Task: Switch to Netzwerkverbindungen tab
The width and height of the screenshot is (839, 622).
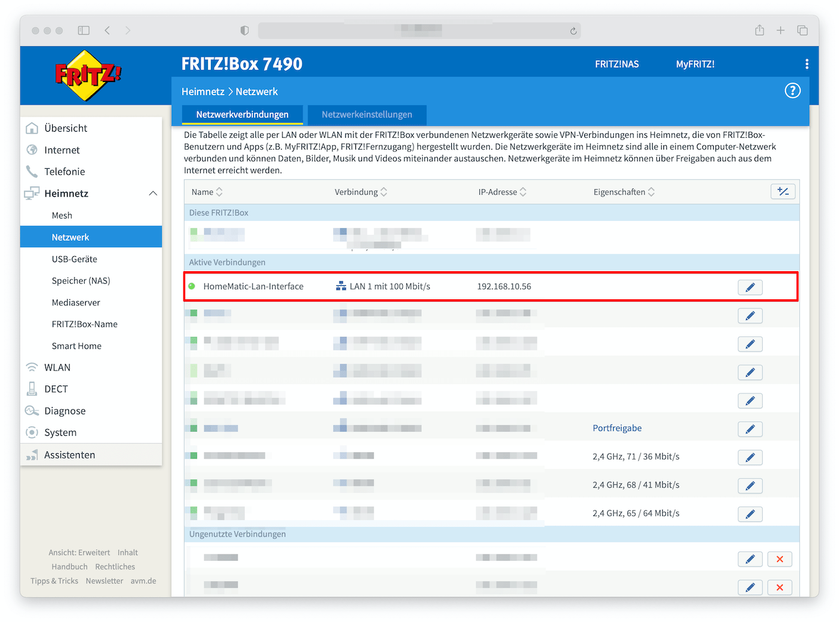Action: pos(242,114)
